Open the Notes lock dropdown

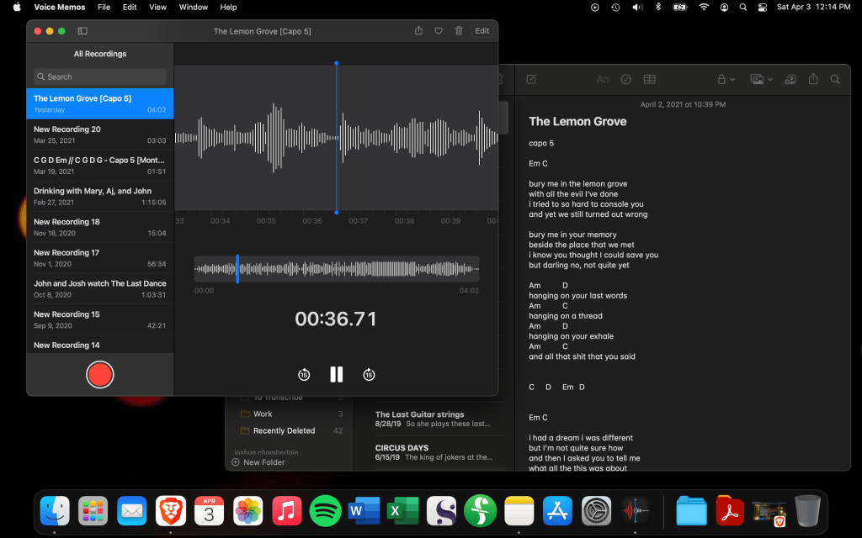726,79
